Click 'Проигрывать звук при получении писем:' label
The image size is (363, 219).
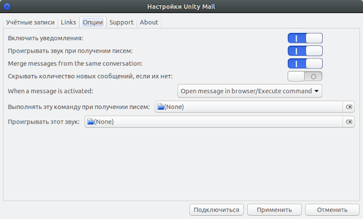coord(70,51)
